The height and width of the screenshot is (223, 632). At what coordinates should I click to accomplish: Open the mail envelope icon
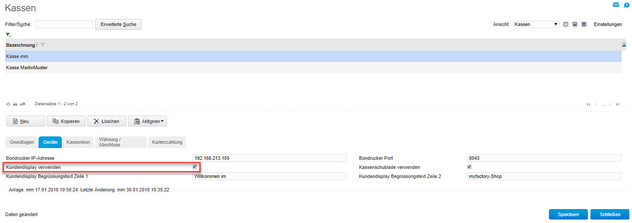pyautogui.click(x=616, y=5)
